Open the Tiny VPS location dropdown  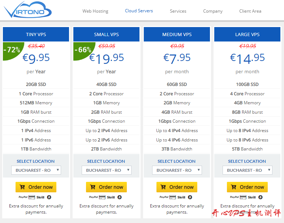coord(36,170)
